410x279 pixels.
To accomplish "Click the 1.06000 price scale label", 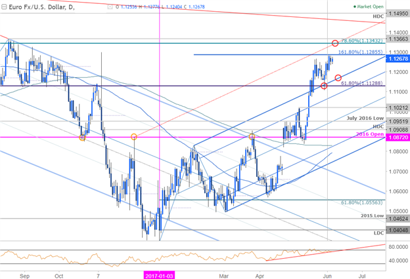I will 398,191.
